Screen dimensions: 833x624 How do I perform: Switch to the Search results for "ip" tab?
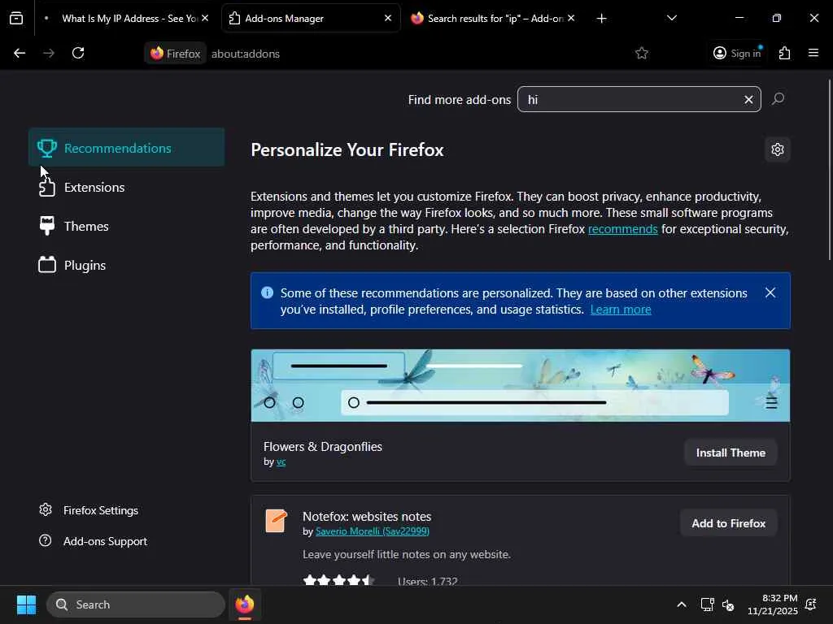coord(492,19)
